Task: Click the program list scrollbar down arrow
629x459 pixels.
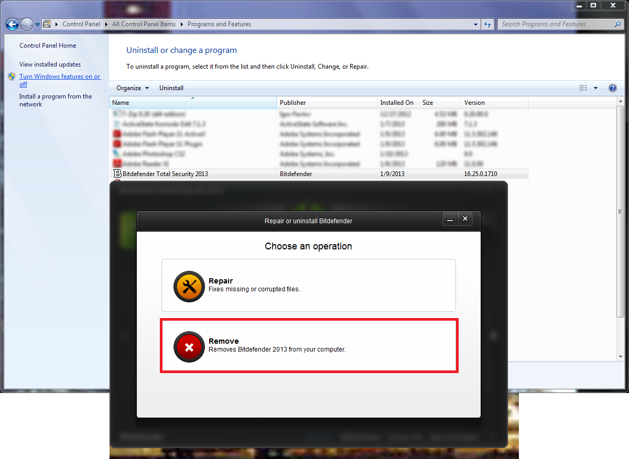Action: (621, 356)
